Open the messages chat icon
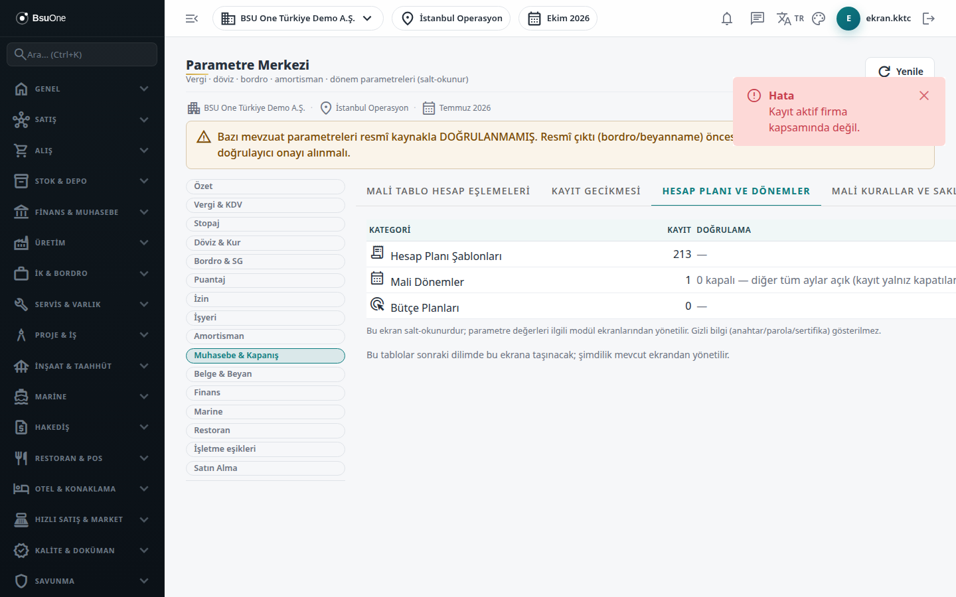 tap(757, 19)
